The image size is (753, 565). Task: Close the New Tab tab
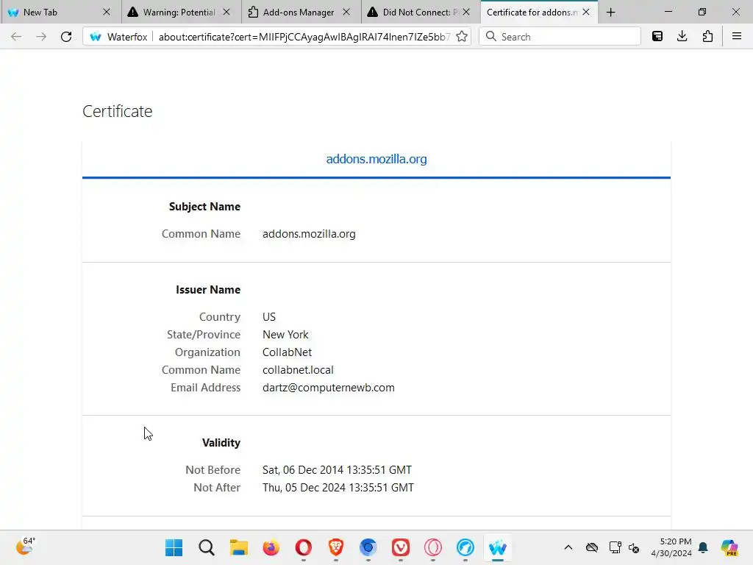click(107, 12)
